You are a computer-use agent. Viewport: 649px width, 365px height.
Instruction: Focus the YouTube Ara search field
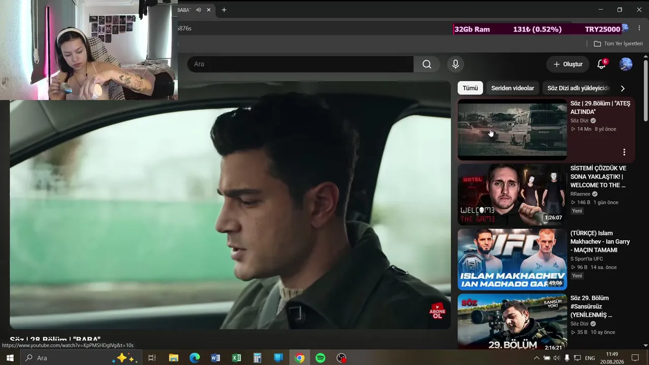pos(301,64)
